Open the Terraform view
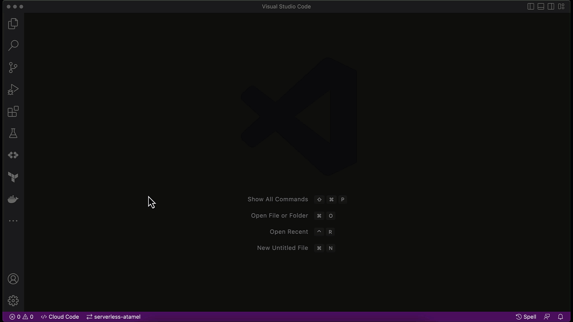 [13, 177]
